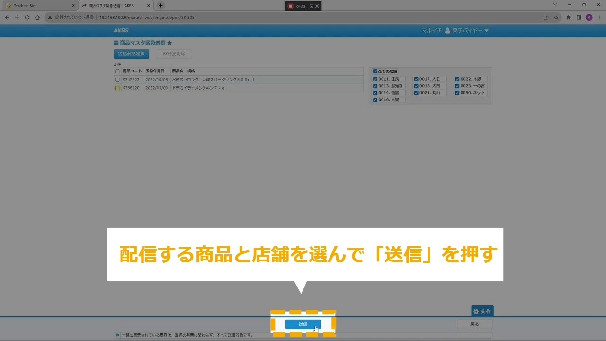The image size is (606, 341).
Task: Uncheck store 0050. ネット
Action: [x=457, y=93]
